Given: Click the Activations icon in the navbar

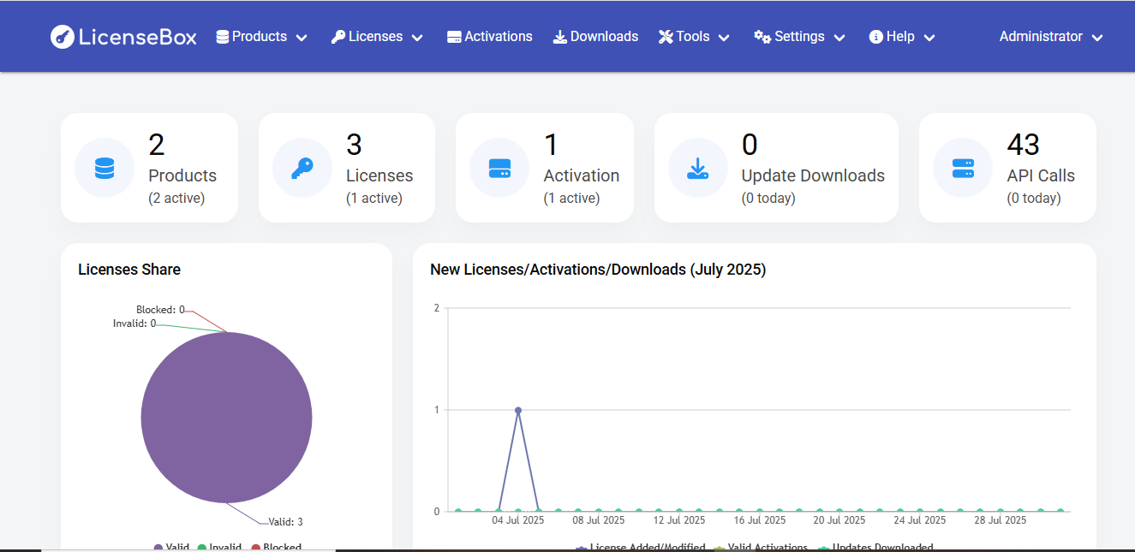Looking at the screenshot, I should (453, 36).
